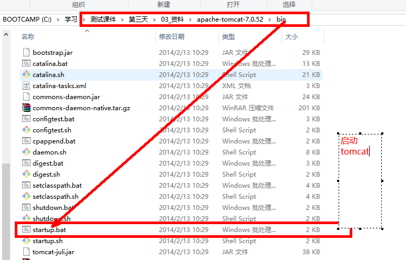Click the setclasspath.bat batch icon
The width and height of the screenshot is (406, 260).
[x=26, y=185]
